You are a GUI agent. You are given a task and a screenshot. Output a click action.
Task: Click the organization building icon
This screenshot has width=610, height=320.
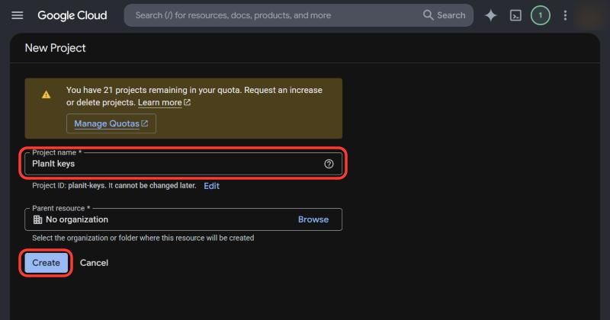pyautogui.click(x=37, y=219)
